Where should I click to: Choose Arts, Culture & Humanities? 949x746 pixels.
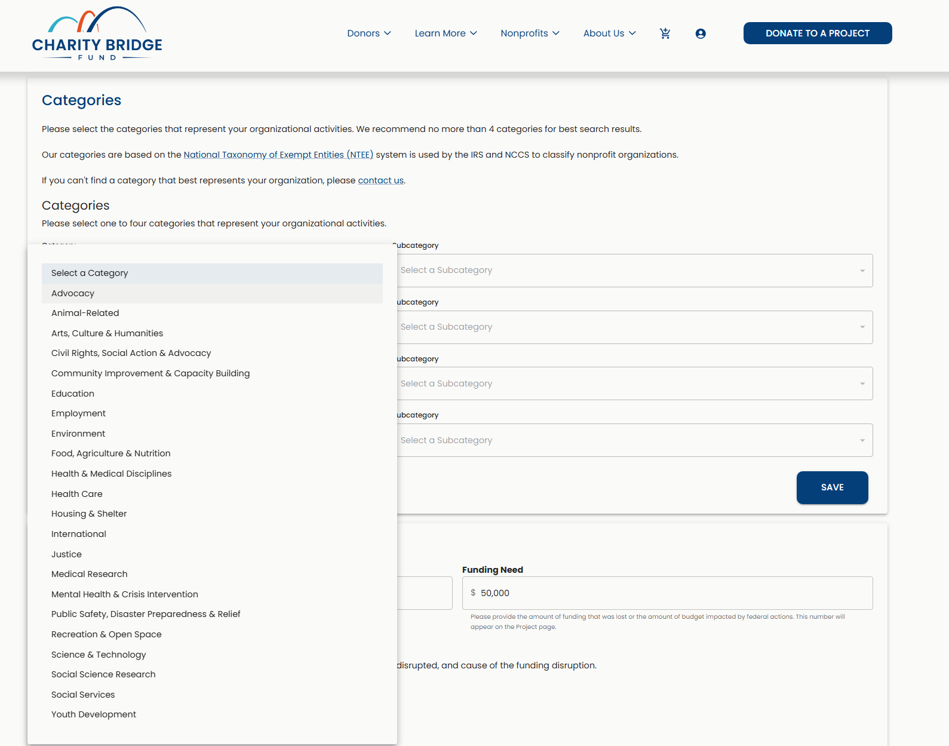(x=212, y=333)
